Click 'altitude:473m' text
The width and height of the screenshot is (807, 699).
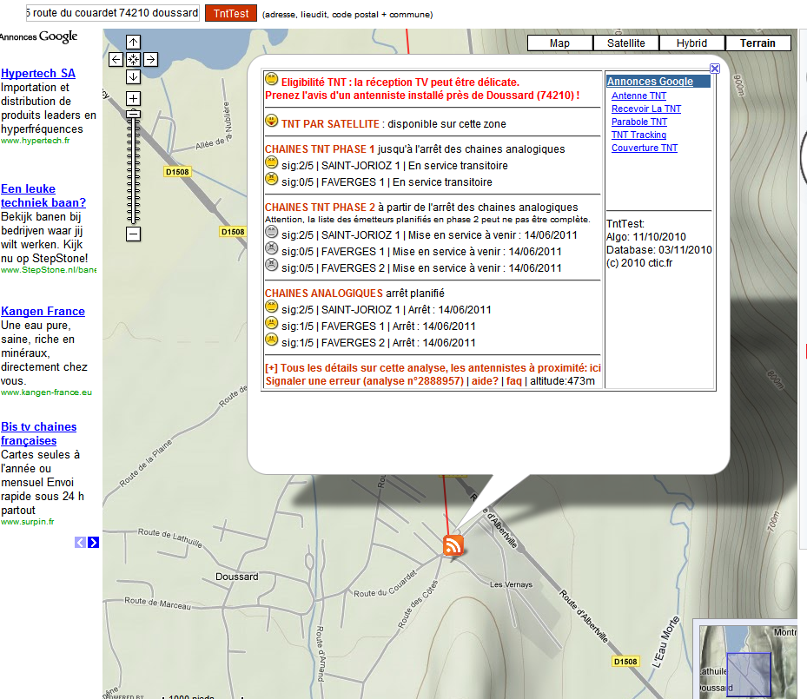click(563, 381)
